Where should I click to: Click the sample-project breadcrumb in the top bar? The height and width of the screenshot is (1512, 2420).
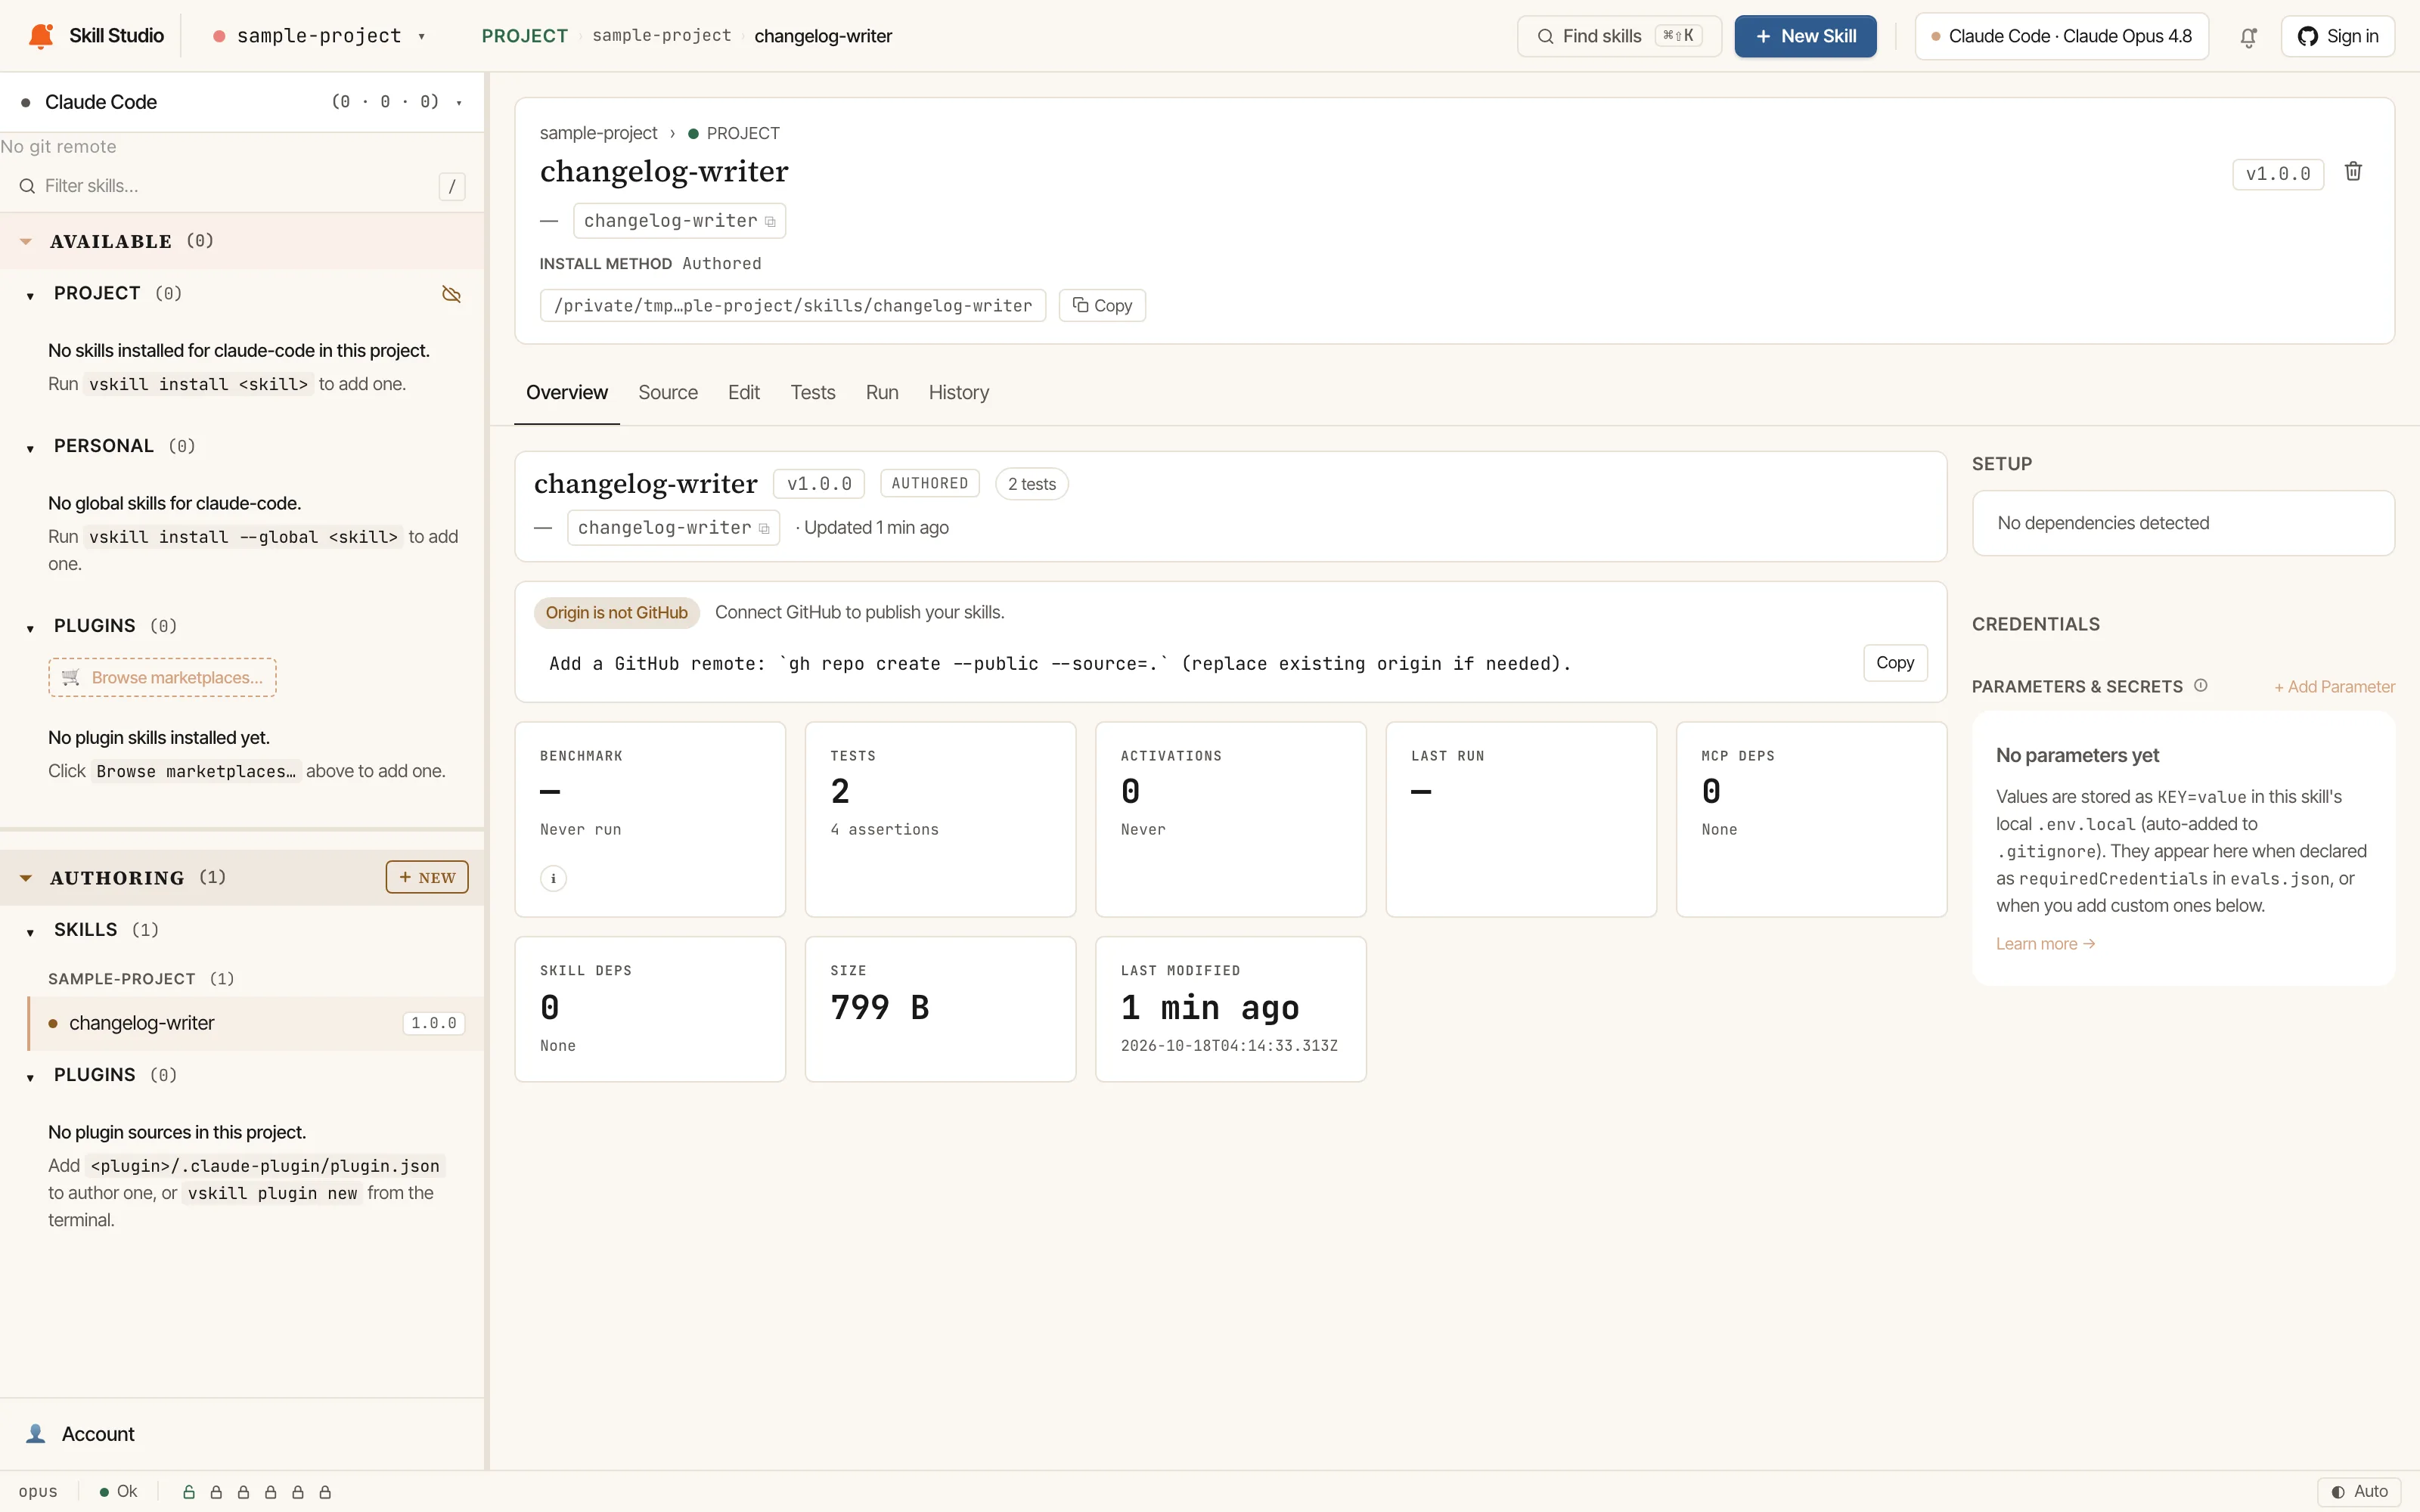(661, 36)
